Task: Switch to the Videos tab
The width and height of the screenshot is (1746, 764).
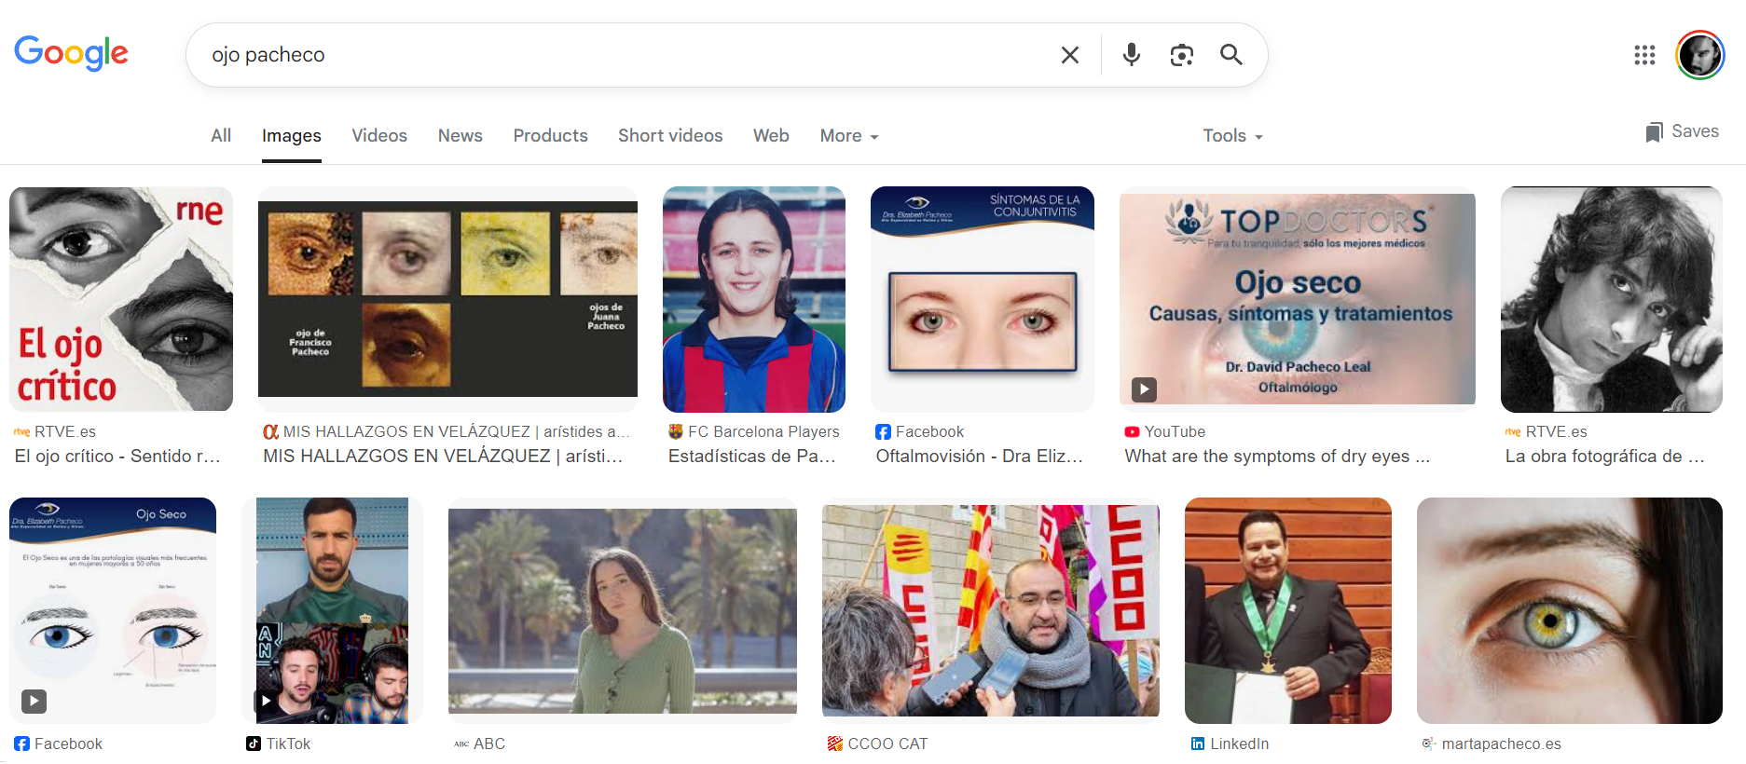Action: pyautogui.click(x=378, y=136)
